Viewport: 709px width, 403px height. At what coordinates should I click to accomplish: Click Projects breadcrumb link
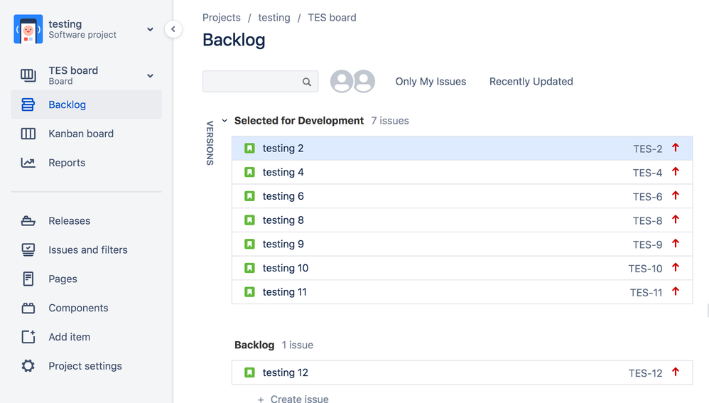222,18
